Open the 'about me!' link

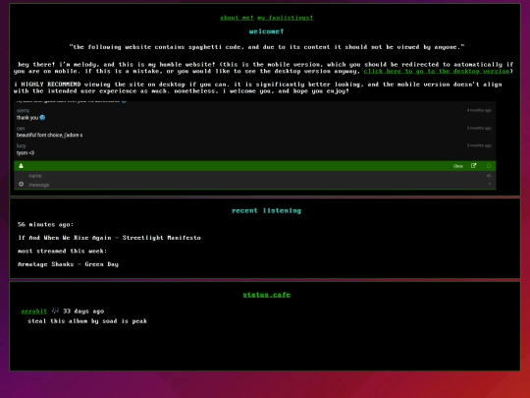237,18
